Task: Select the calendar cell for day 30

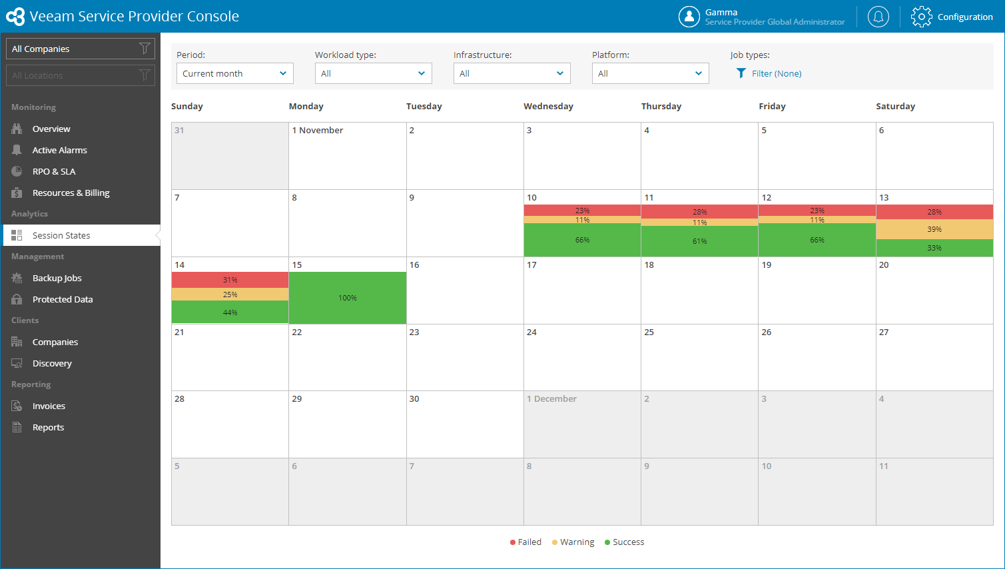Action: 465,424
